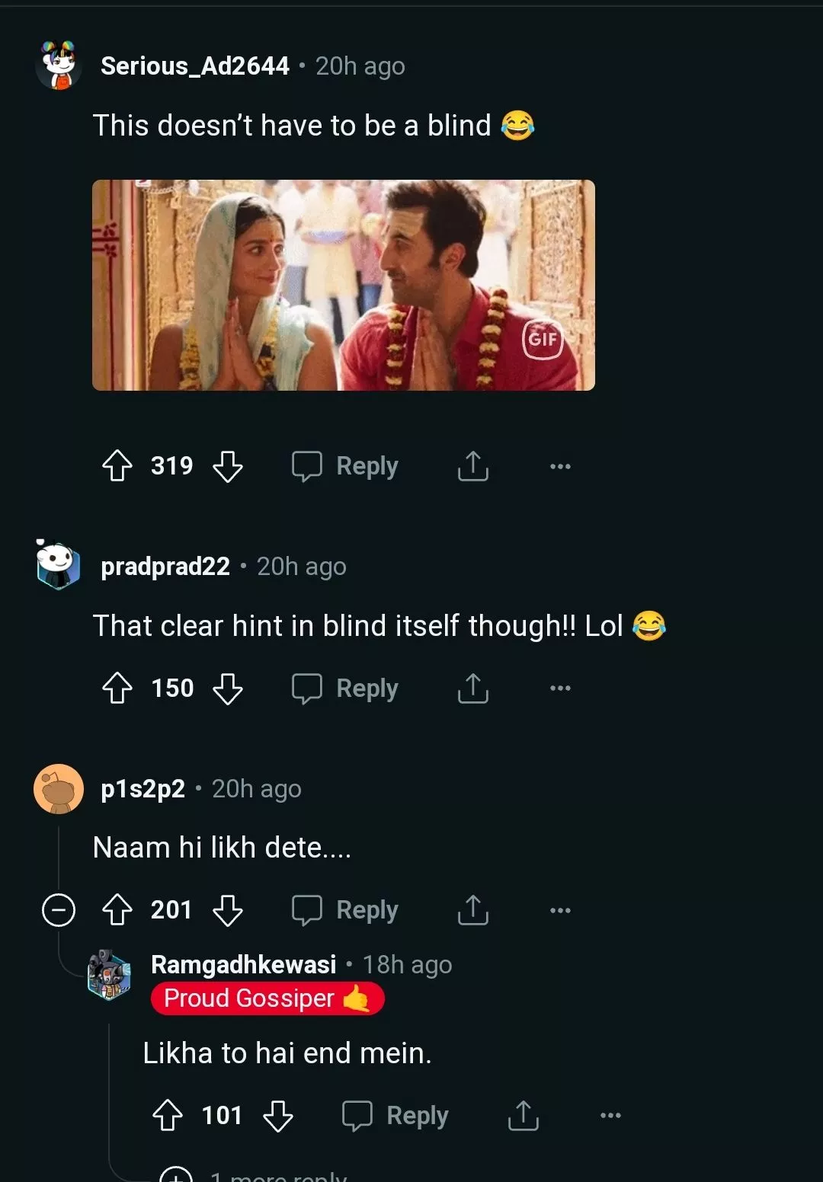Image resolution: width=823 pixels, height=1182 pixels.
Task: Downvote the comment with 319 votes
Action: click(227, 466)
